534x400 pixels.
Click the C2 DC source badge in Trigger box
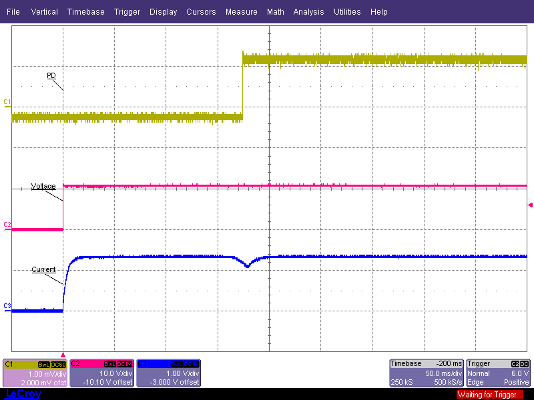click(x=520, y=364)
